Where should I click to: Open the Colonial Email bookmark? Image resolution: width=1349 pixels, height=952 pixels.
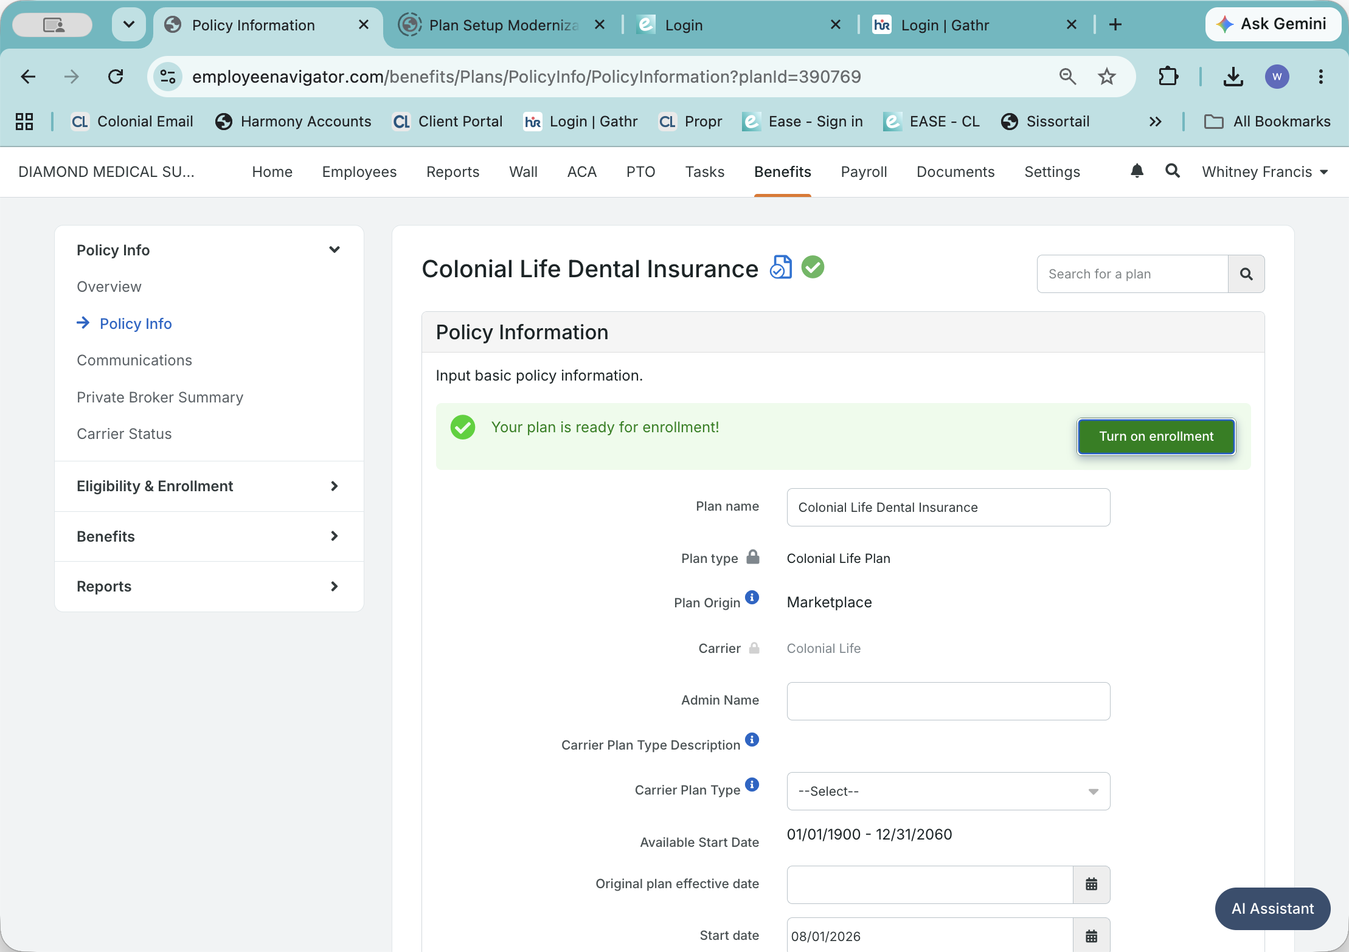(133, 122)
